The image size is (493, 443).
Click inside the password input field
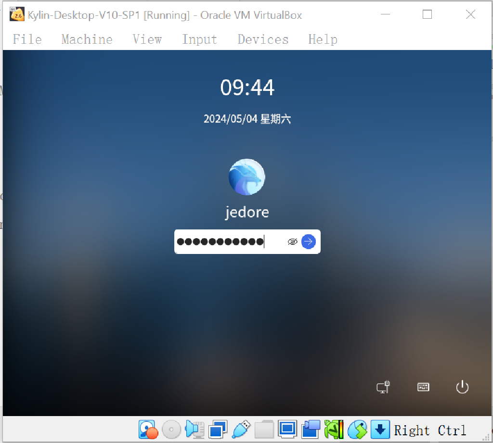pos(226,241)
